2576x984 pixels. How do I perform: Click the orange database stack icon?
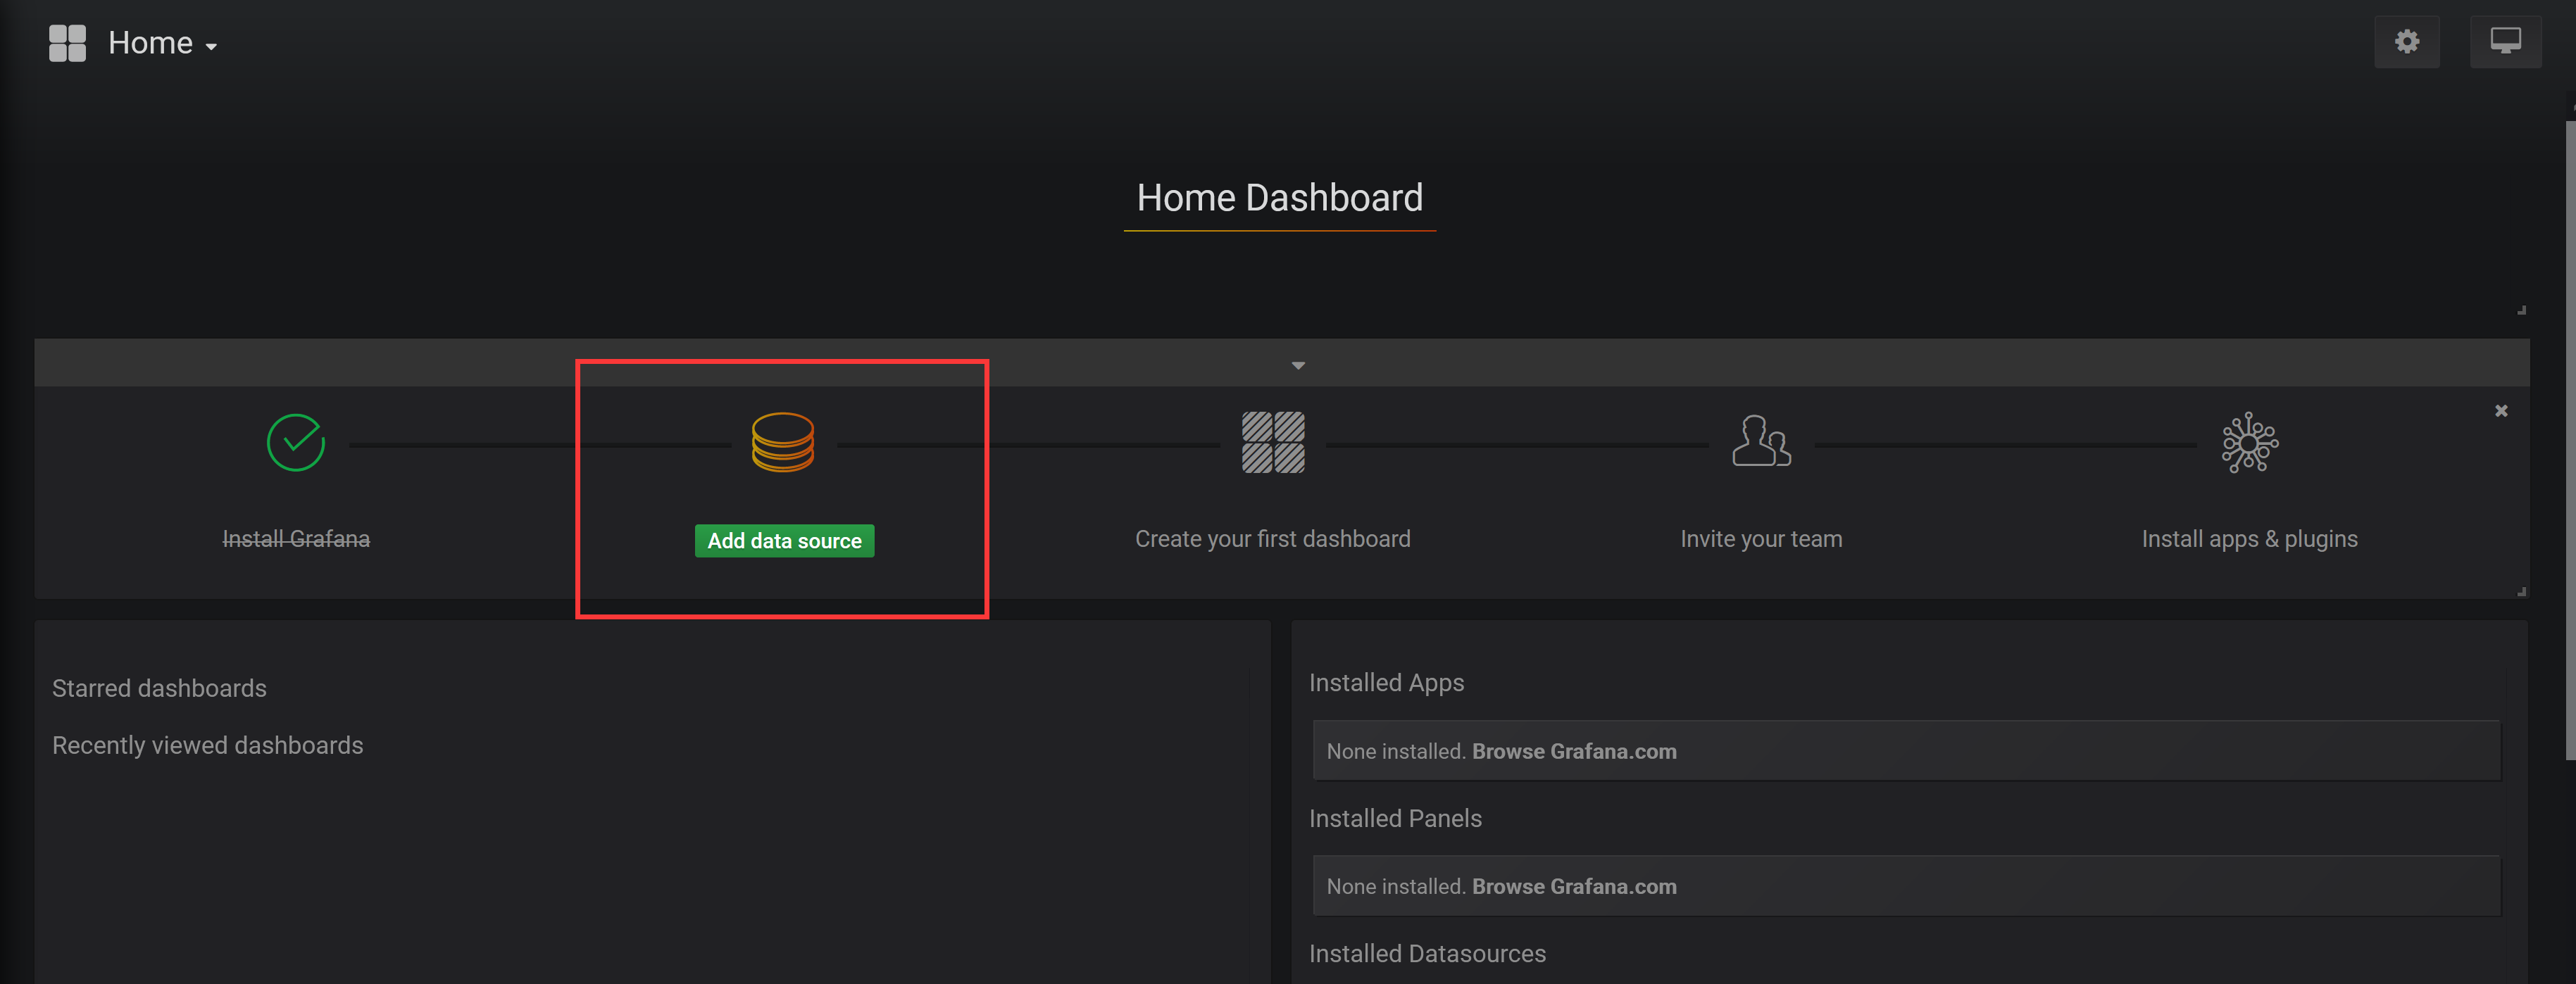[x=783, y=442]
